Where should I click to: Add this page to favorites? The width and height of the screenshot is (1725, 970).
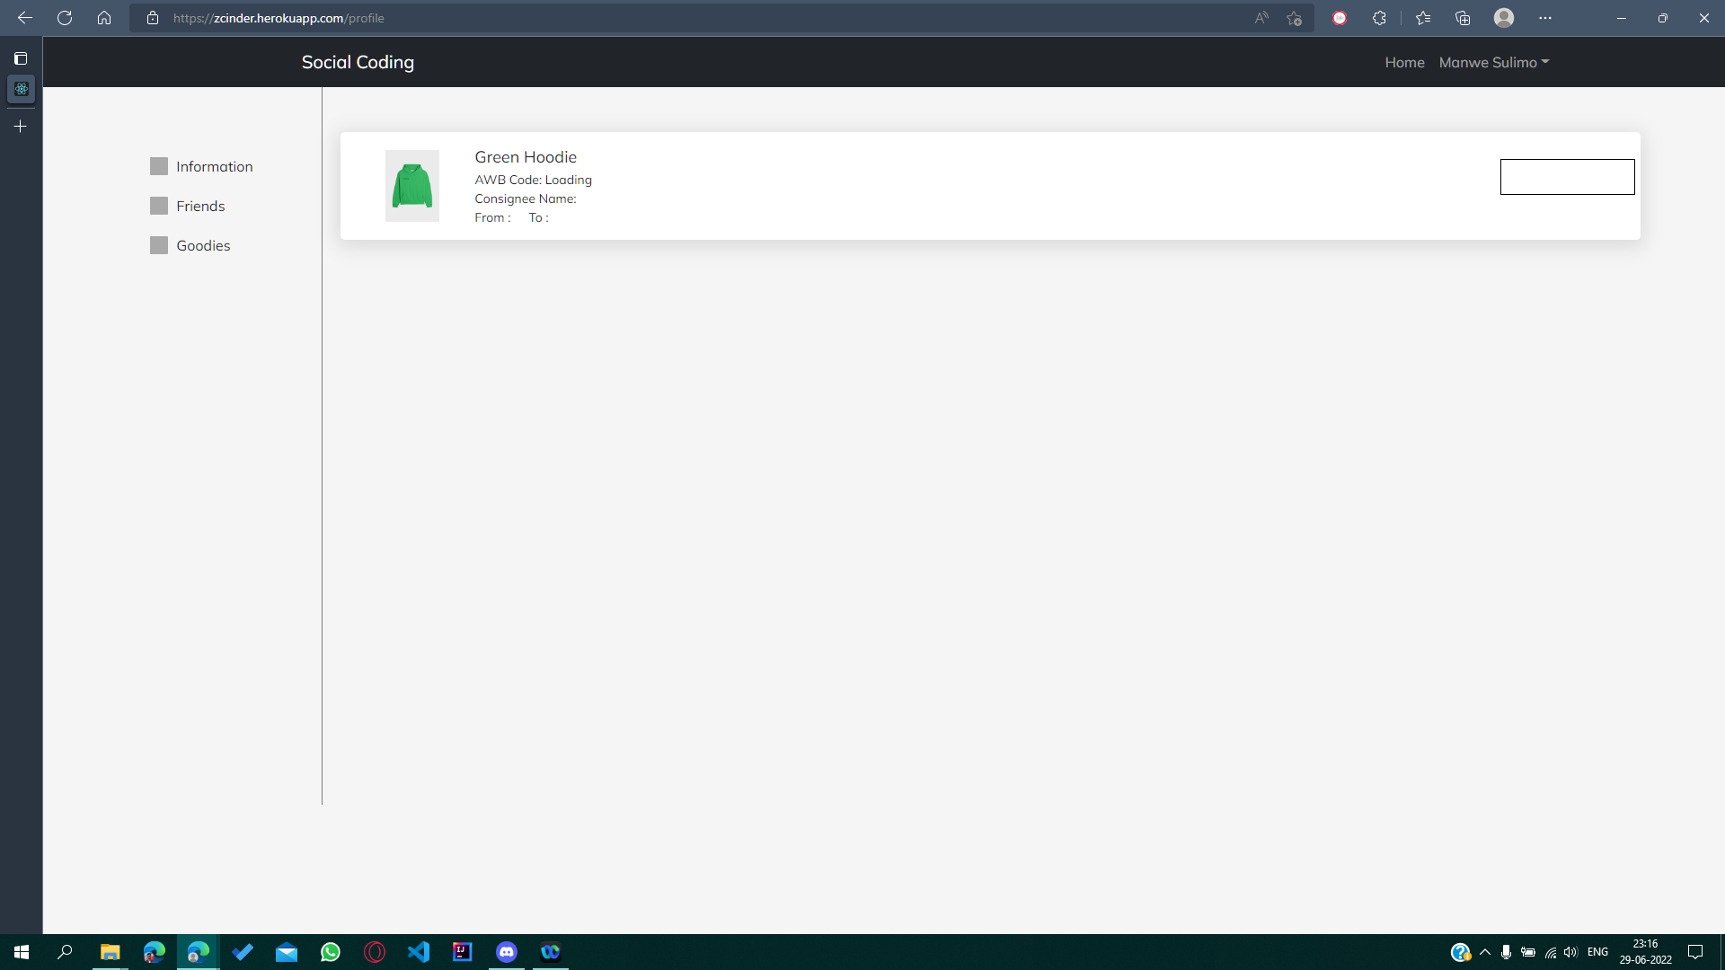tap(1294, 17)
